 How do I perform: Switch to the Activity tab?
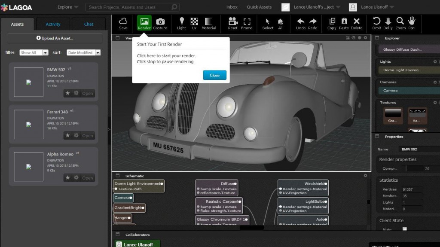click(x=53, y=24)
